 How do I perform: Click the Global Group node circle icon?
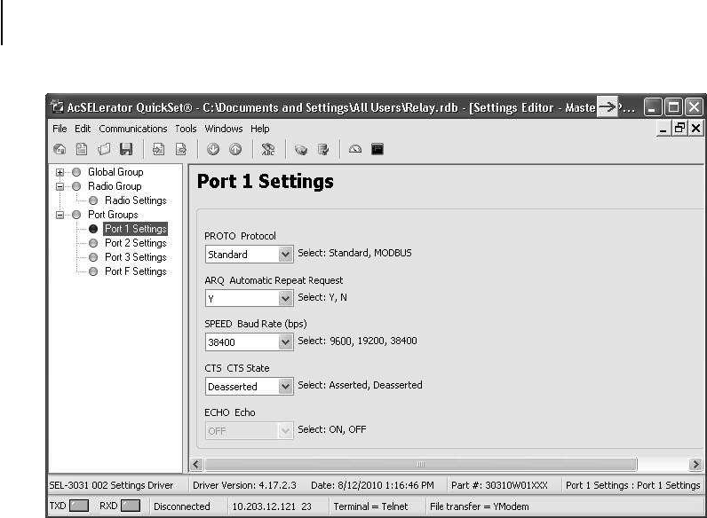[76, 172]
